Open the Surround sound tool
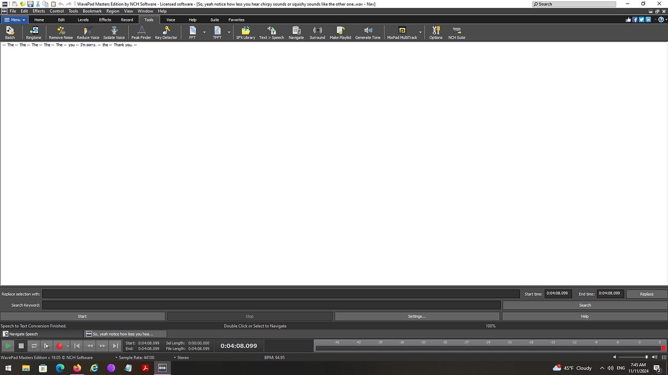Screen dimensions: 668x375 tap(317, 33)
